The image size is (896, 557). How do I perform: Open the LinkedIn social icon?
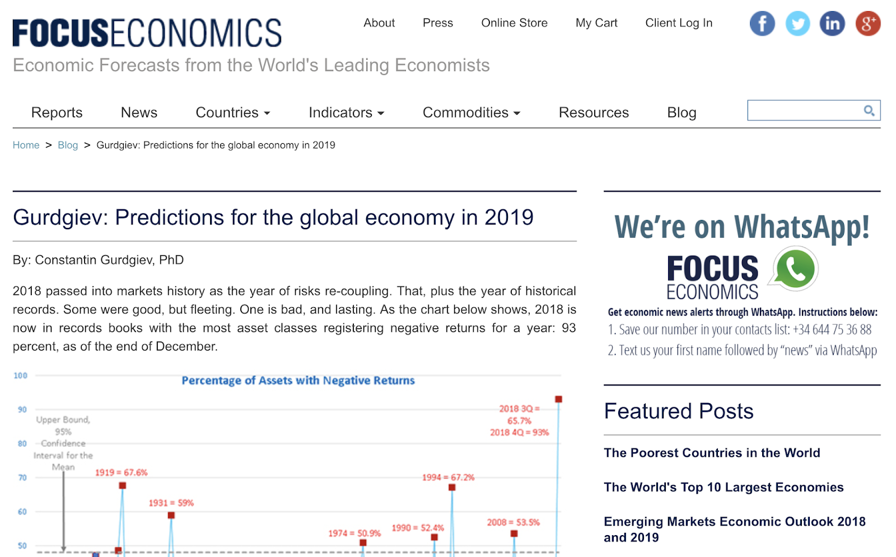coord(832,24)
